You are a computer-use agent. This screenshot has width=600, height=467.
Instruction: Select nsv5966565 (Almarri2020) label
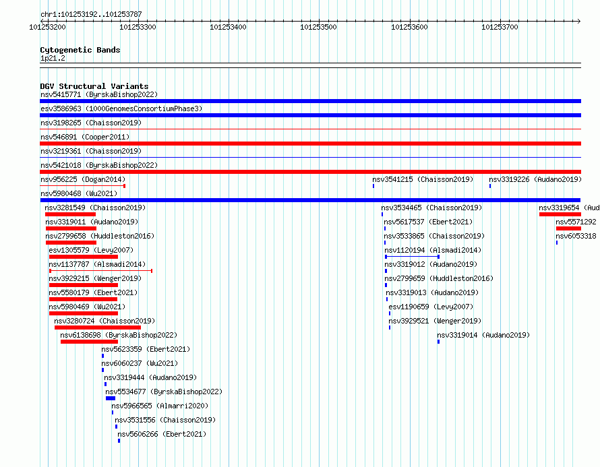point(160,406)
